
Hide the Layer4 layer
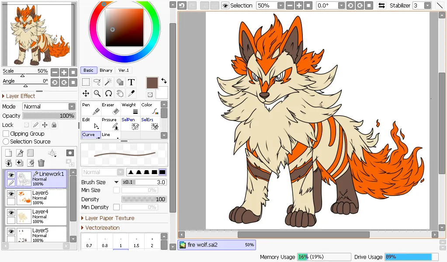11,213
